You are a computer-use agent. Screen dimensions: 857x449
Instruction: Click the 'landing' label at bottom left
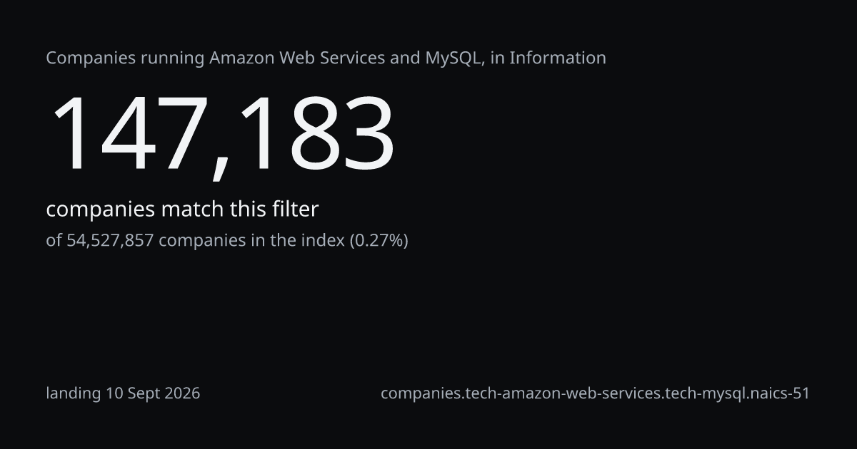[x=74, y=393]
